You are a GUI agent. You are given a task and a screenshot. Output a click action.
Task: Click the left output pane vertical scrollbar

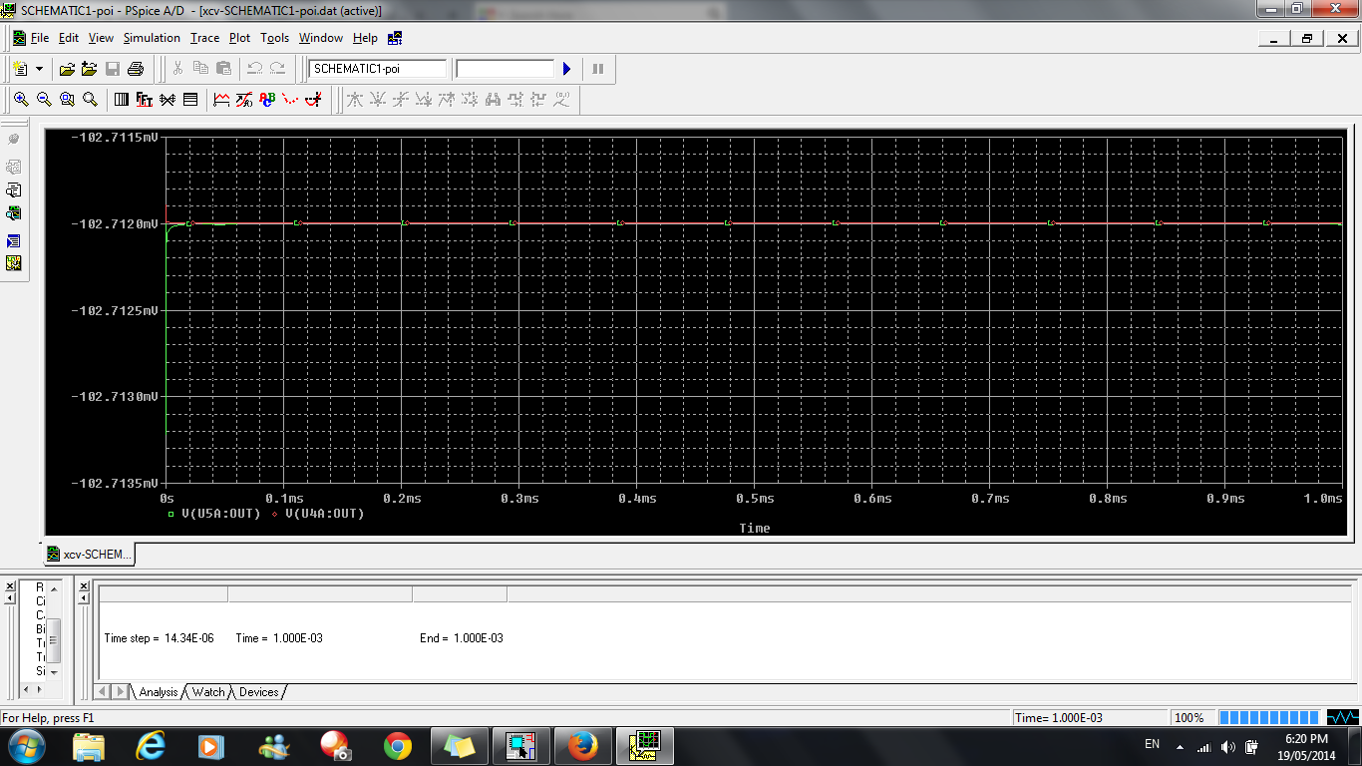(55, 628)
